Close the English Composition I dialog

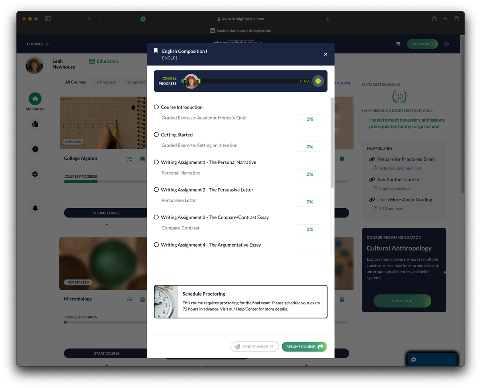325,54
